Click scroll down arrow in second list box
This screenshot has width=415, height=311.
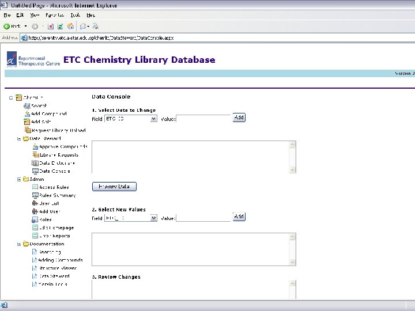pyautogui.click(x=292, y=262)
